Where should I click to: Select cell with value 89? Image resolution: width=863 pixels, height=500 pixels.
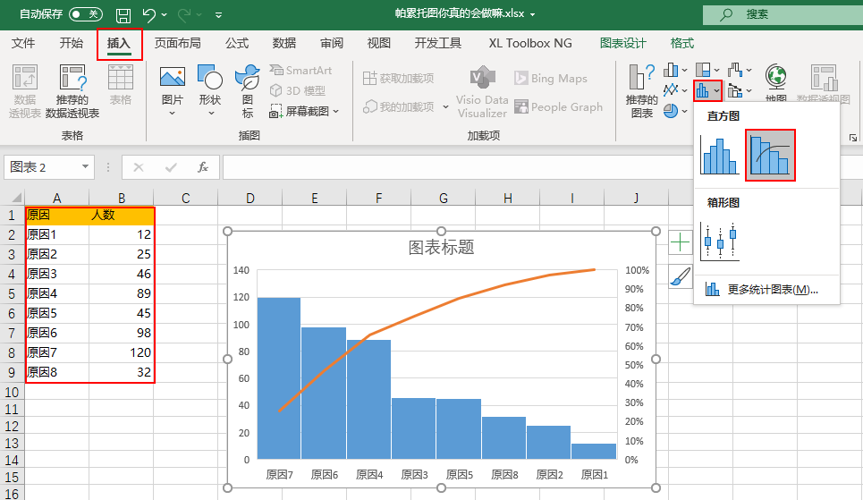point(121,293)
